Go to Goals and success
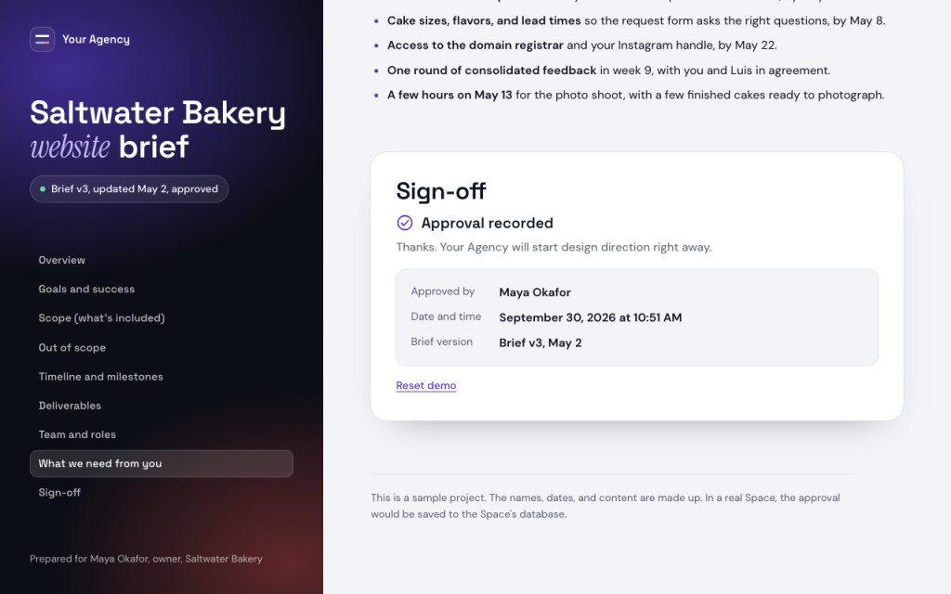951x594 pixels. [x=86, y=290]
